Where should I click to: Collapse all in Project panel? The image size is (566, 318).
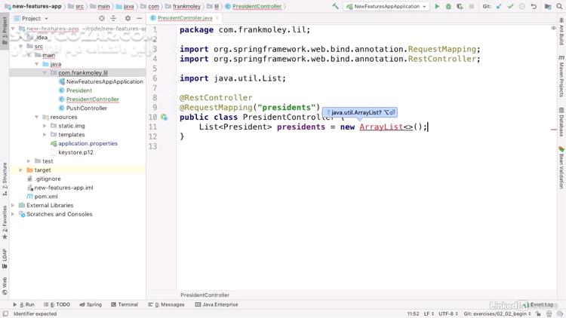coord(113,18)
